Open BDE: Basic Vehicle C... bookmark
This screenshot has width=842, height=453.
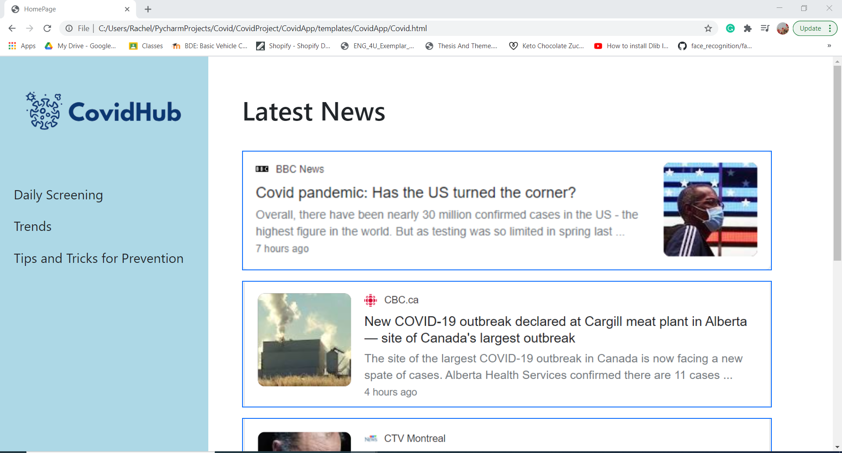210,46
